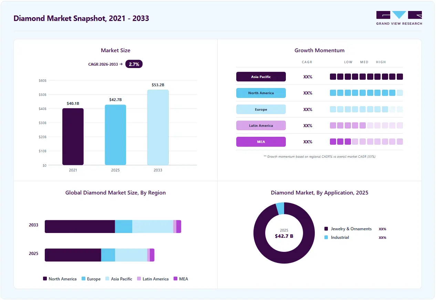Image resolution: width=436 pixels, height=300 pixels.
Task: Click the HIGH column header
Action: pyautogui.click(x=381, y=62)
